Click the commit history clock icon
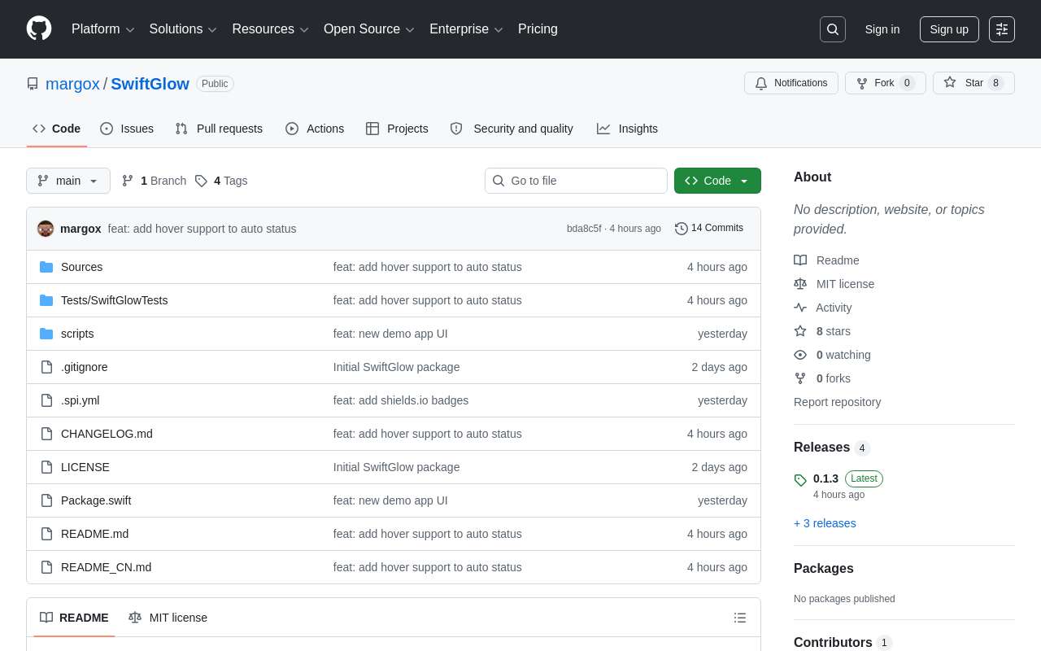 [682, 229]
